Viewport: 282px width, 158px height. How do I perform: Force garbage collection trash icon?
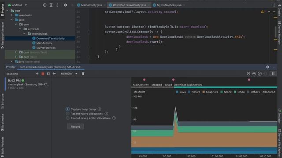pyautogui.click(x=83, y=74)
